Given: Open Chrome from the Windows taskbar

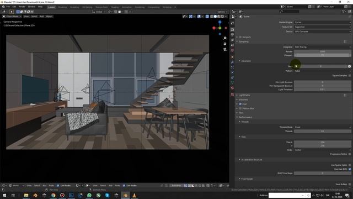Looking at the screenshot, I should (x=54, y=195).
